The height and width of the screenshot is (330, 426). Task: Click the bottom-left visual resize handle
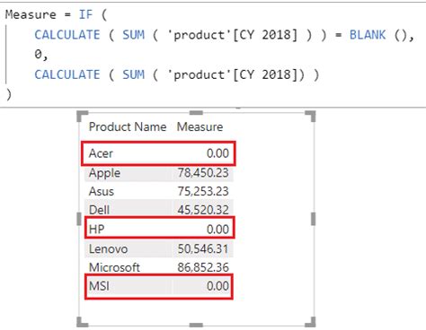(x=83, y=322)
